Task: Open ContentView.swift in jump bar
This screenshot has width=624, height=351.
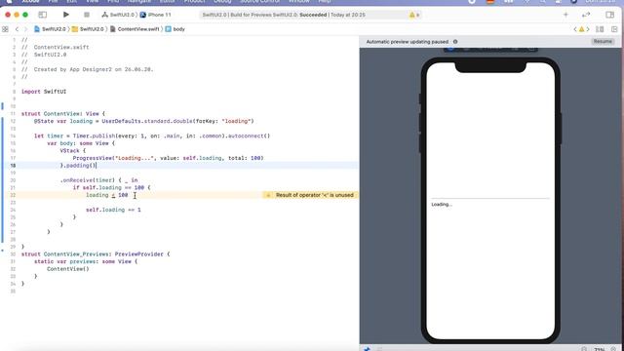Action: 135,29
